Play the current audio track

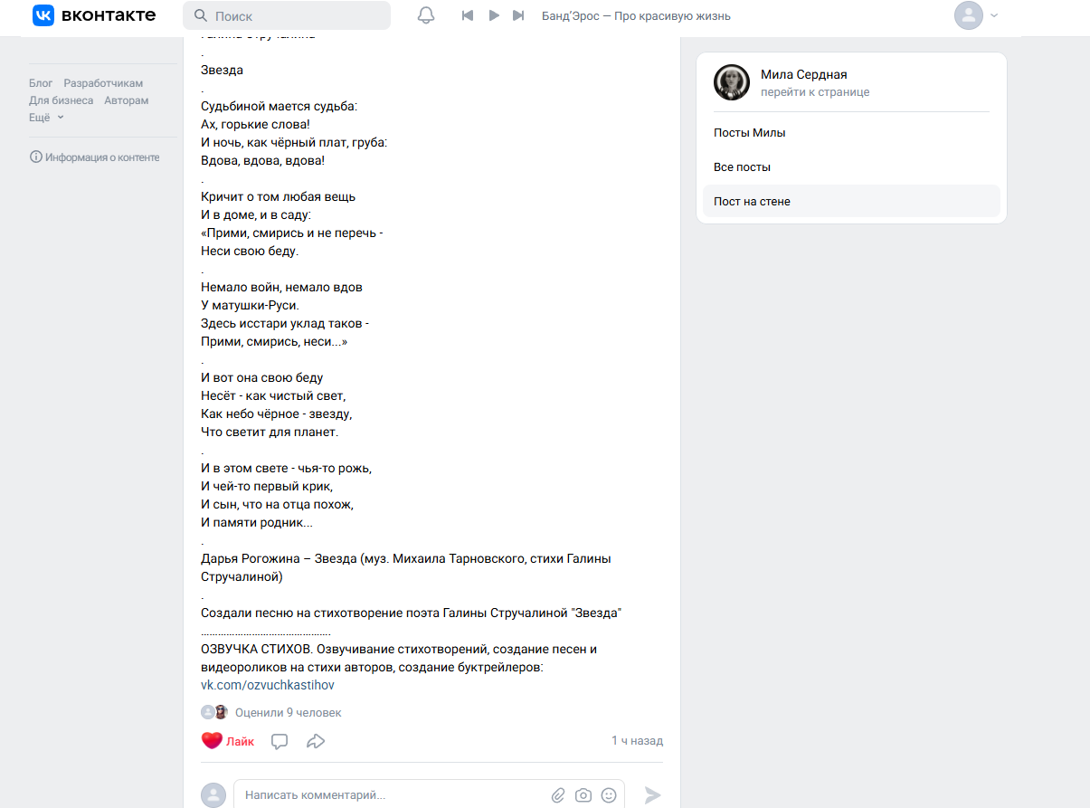point(494,15)
